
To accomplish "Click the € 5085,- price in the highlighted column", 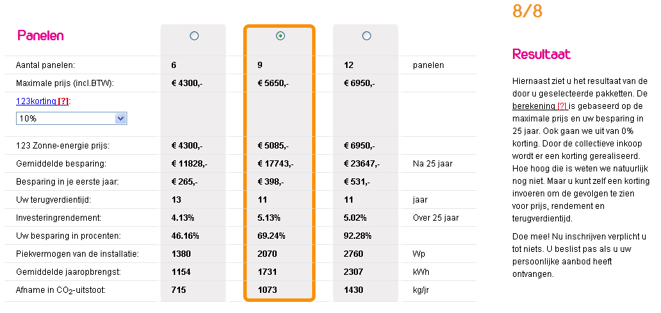I will tap(273, 146).
